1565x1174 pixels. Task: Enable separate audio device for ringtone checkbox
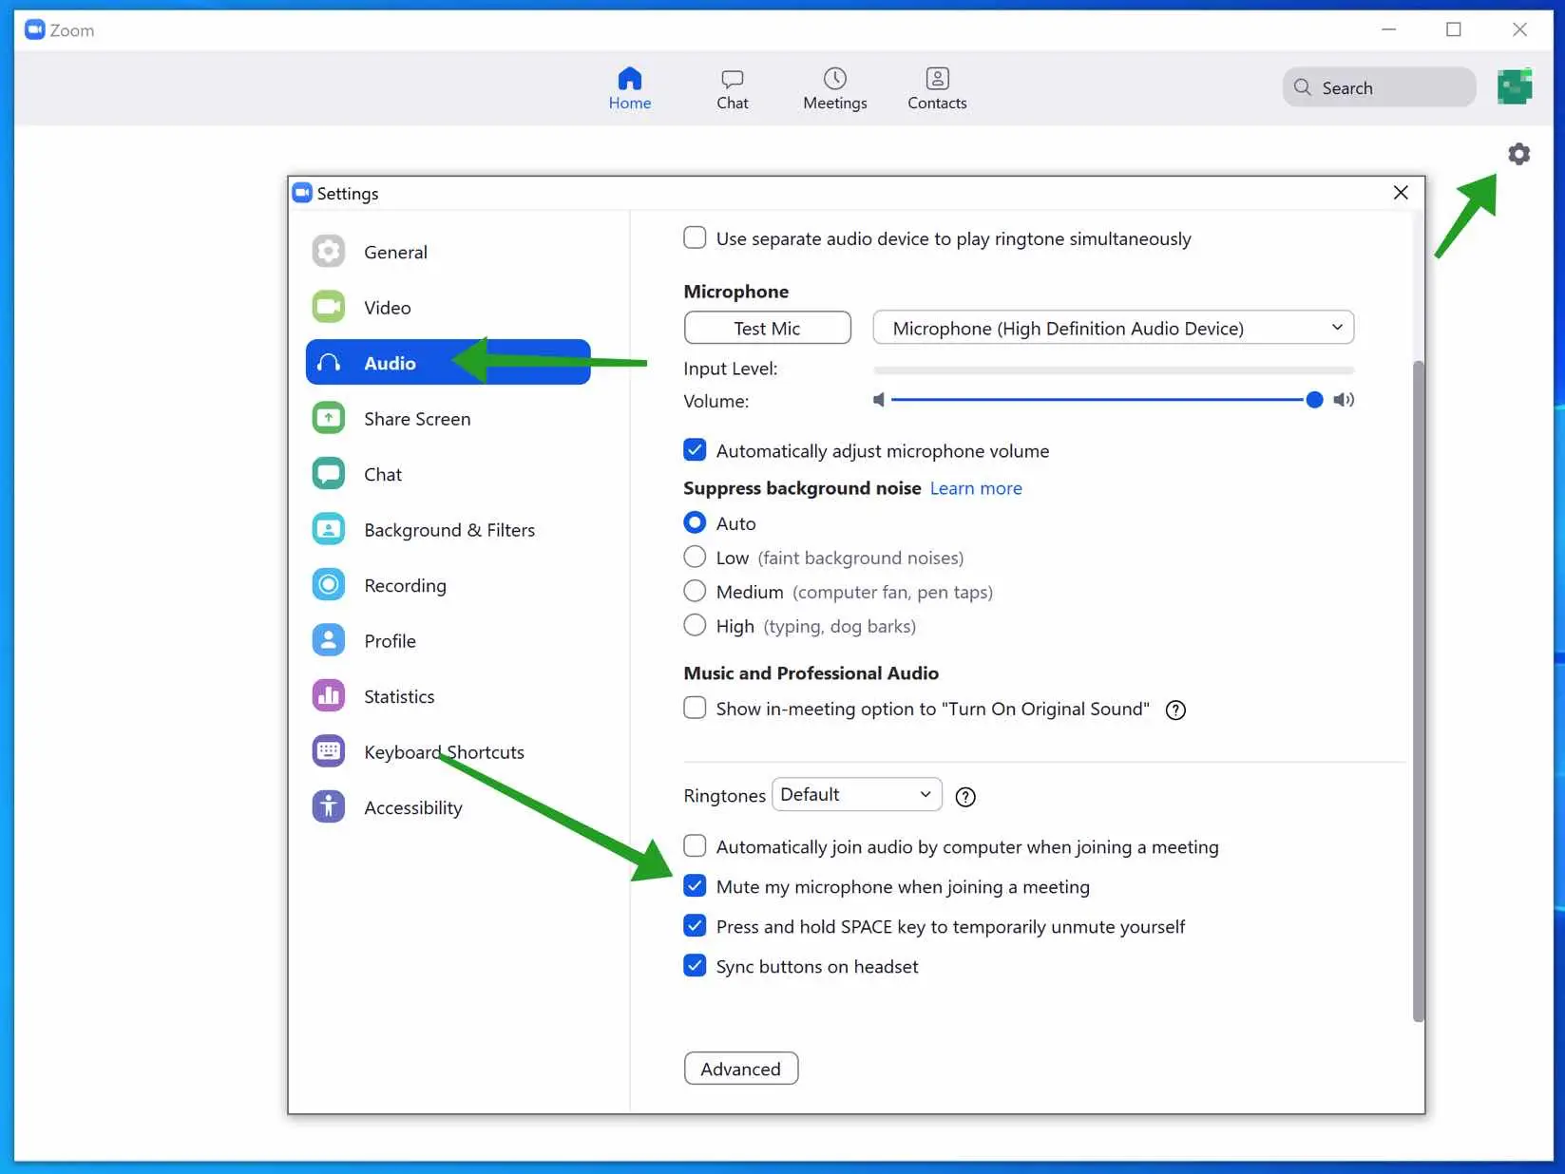tap(695, 237)
